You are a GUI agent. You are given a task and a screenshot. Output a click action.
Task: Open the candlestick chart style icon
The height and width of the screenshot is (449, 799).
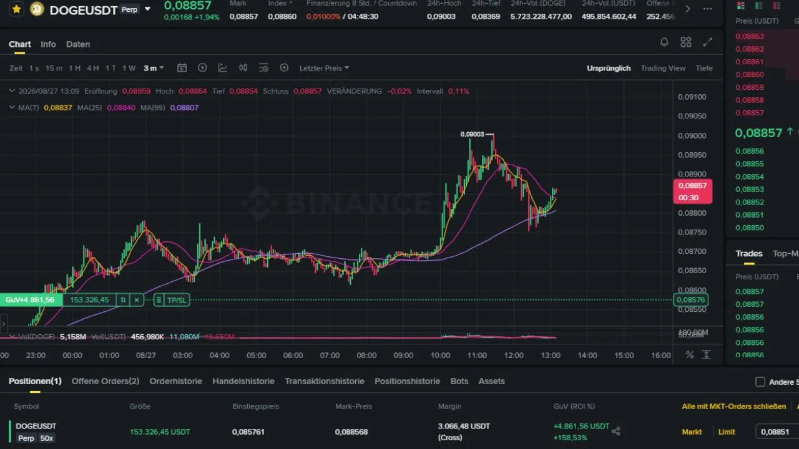(x=243, y=68)
